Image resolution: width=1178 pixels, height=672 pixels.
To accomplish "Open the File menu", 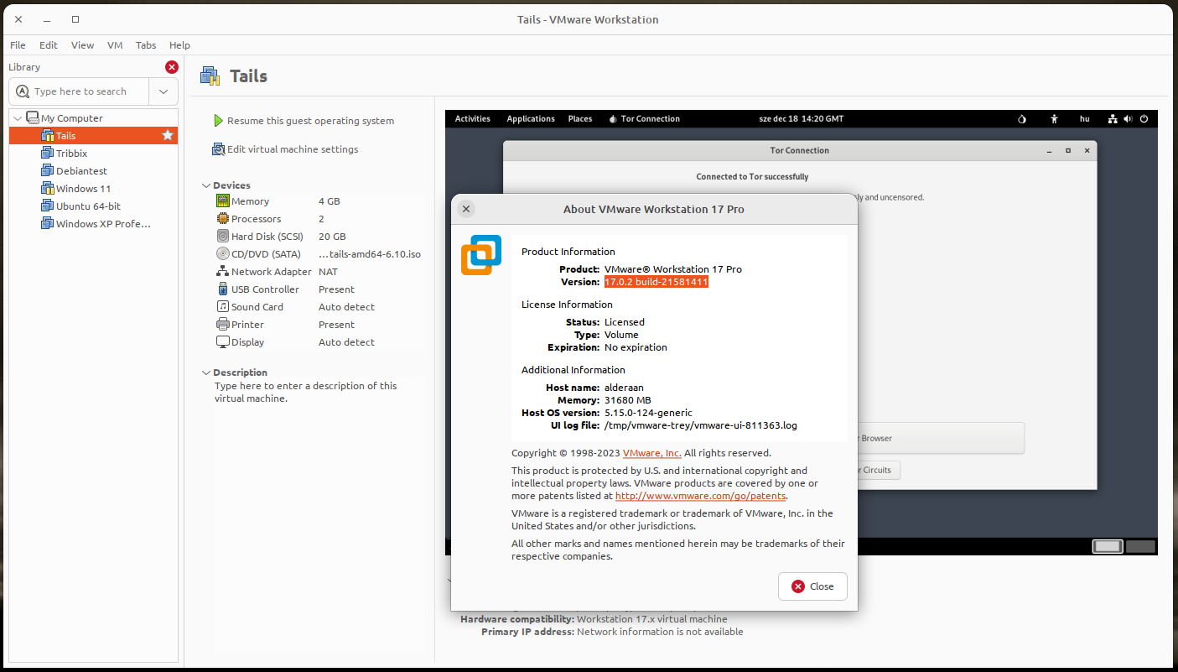I will tap(18, 45).
